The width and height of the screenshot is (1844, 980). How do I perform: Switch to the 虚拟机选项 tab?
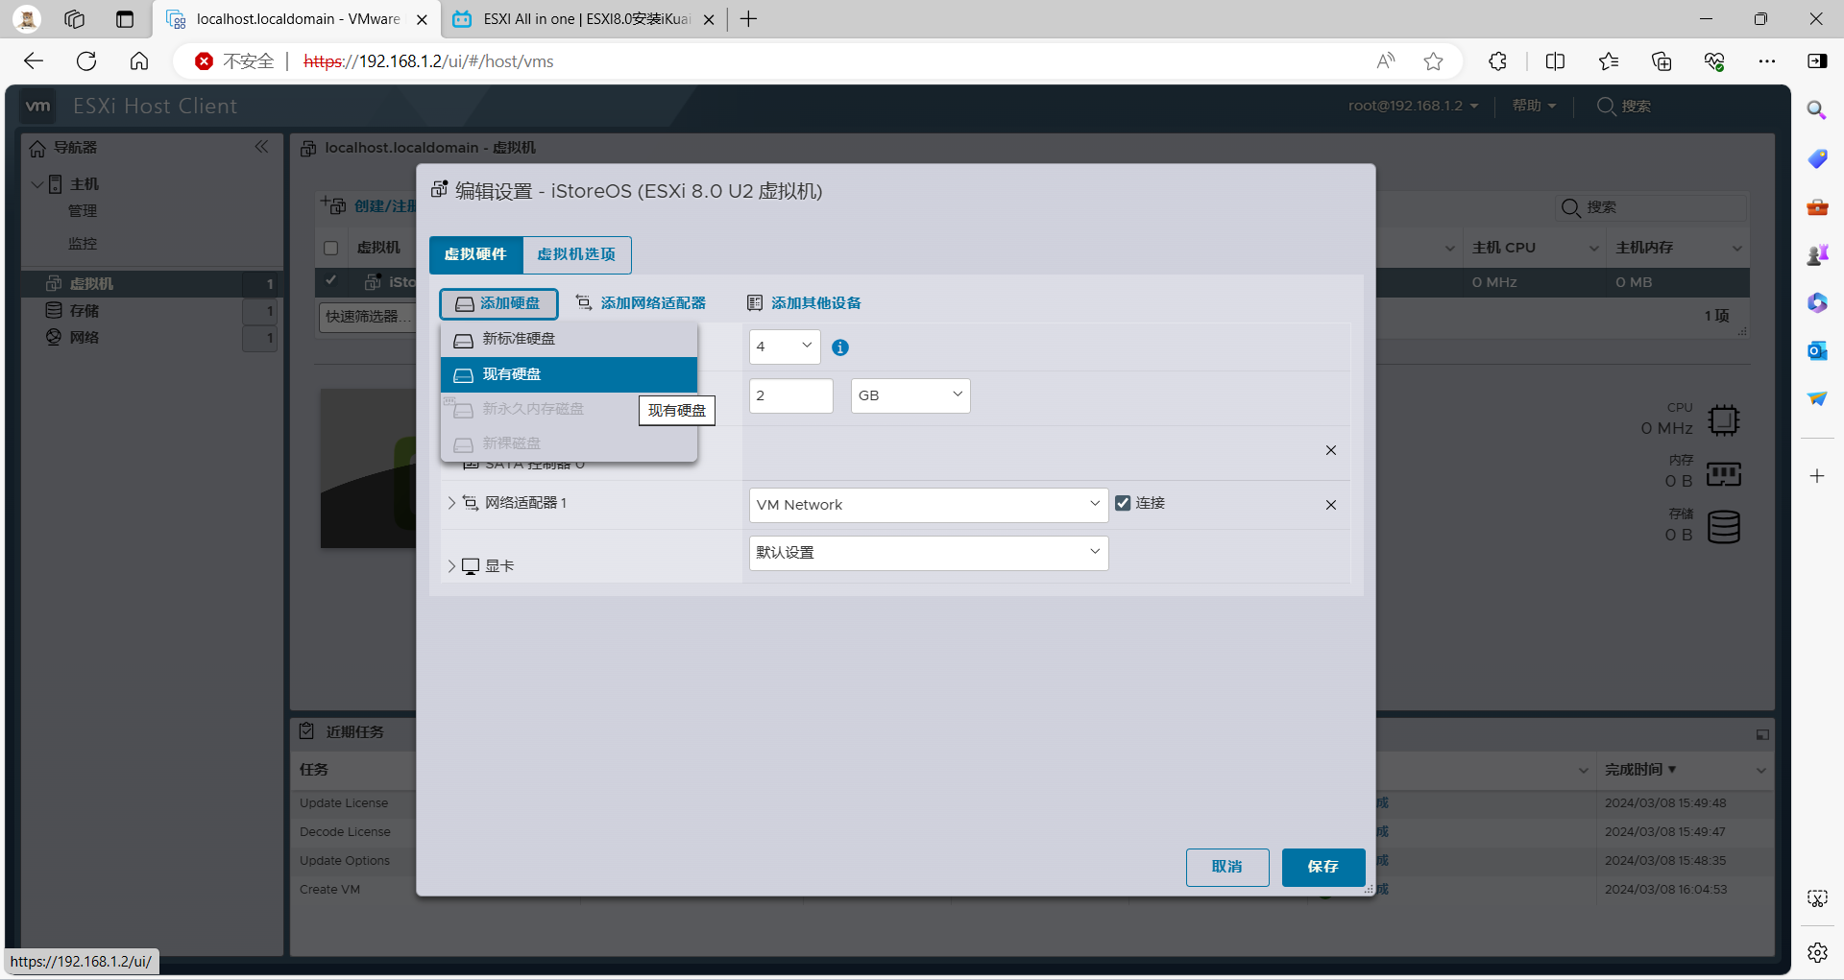tap(576, 254)
